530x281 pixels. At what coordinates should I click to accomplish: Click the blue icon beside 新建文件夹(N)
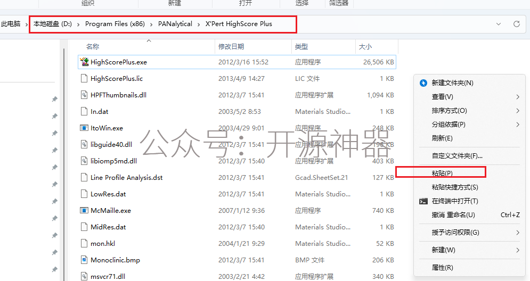pos(423,83)
